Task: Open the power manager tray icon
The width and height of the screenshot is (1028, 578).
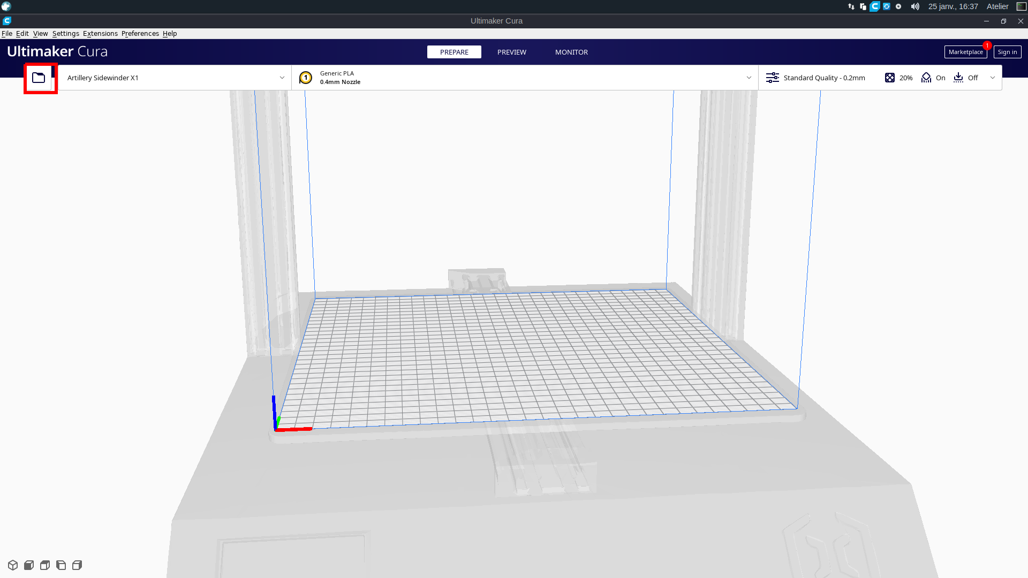Action: coord(898,6)
